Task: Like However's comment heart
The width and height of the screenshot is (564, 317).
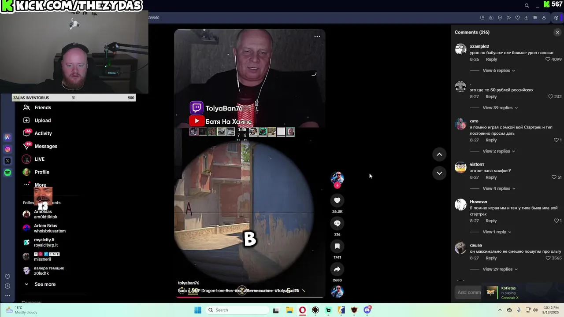Action: pyautogui.click(x=556, y=221)
